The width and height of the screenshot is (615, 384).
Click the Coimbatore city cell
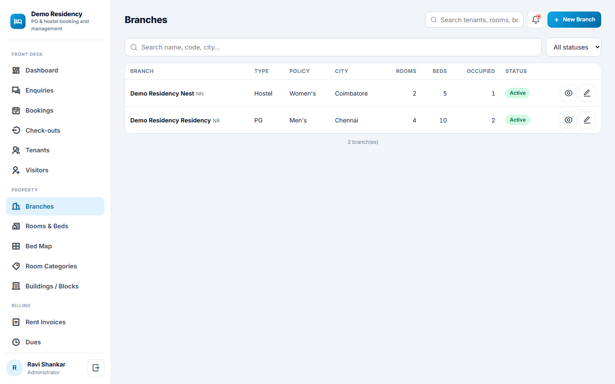[351, 93]
